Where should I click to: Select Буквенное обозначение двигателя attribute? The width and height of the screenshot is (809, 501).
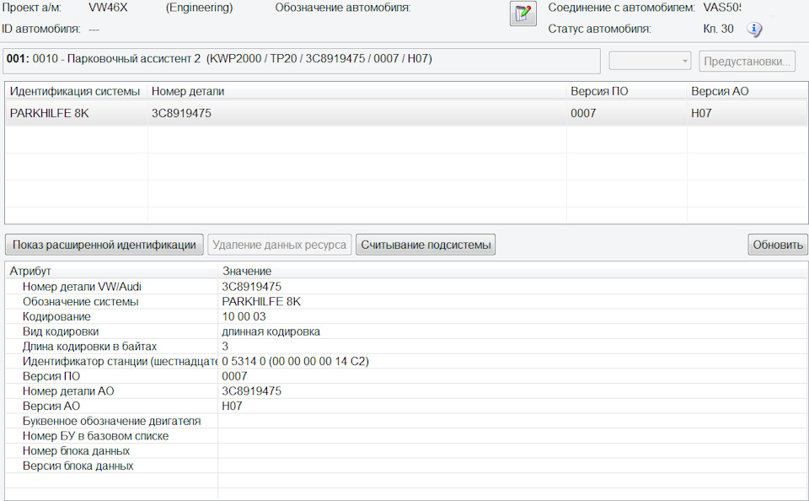coord(406,421)
